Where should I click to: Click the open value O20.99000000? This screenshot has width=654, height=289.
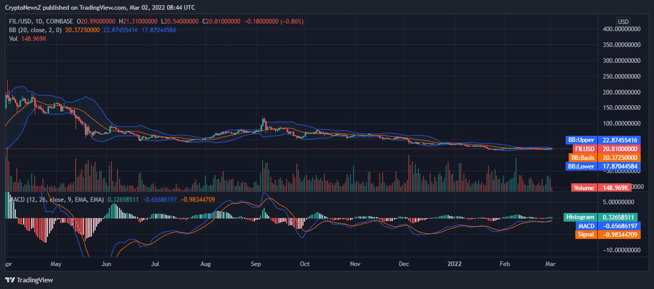pos(97,21)
